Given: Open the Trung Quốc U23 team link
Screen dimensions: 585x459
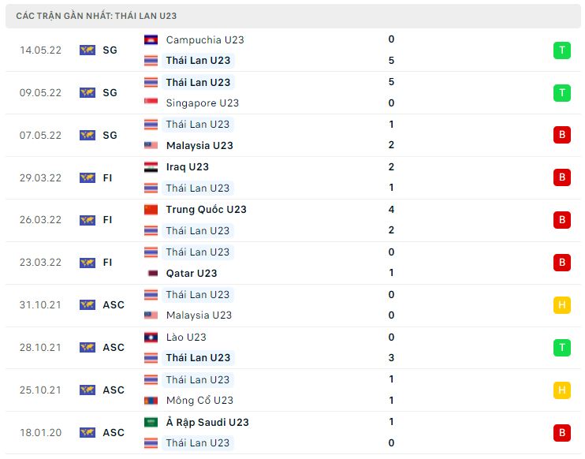Looking at the screenshot, I should coord(207,209).
